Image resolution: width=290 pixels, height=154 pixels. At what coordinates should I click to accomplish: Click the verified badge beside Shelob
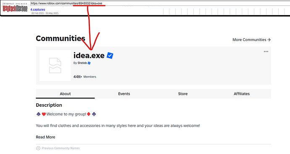tap(89, 63)
